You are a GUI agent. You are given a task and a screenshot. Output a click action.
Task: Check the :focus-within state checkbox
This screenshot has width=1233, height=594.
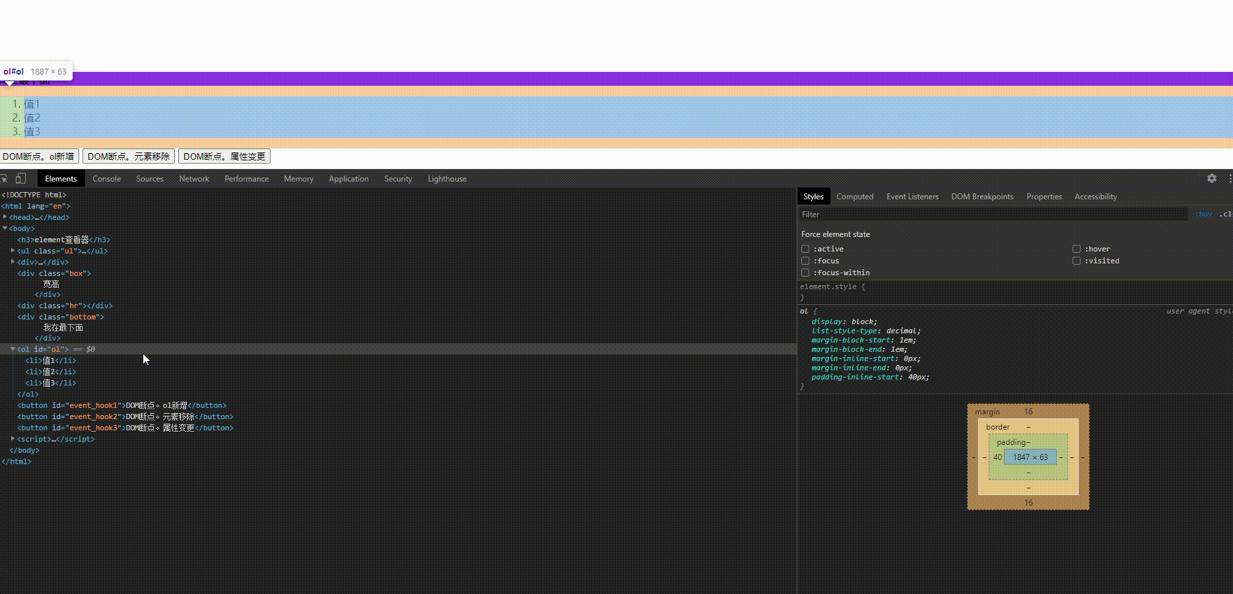(x=805, y=273)
